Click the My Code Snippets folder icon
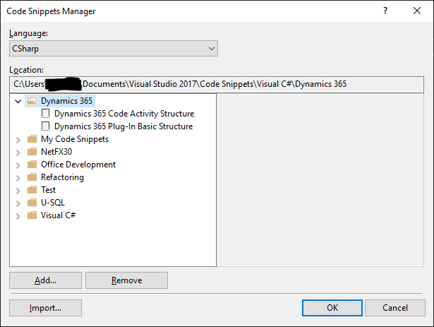Viewport: 434px width, 327px height. [x=32, y=139]
